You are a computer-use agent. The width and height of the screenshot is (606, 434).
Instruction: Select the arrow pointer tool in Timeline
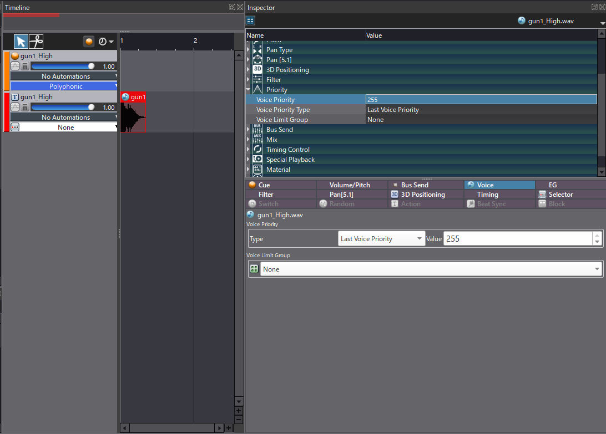21,42
